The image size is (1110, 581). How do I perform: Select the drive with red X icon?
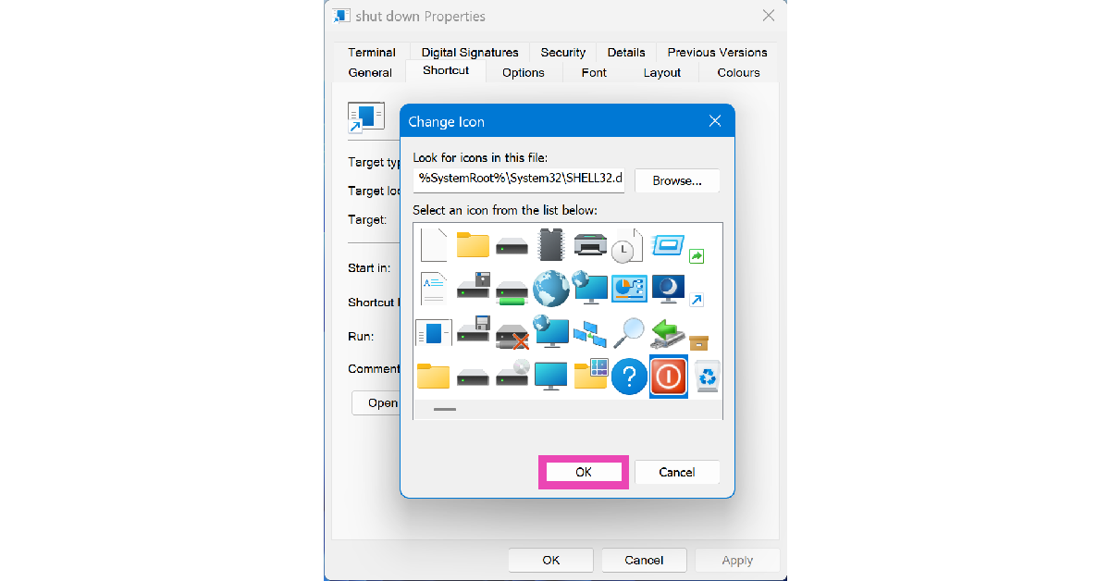[512, 332]
